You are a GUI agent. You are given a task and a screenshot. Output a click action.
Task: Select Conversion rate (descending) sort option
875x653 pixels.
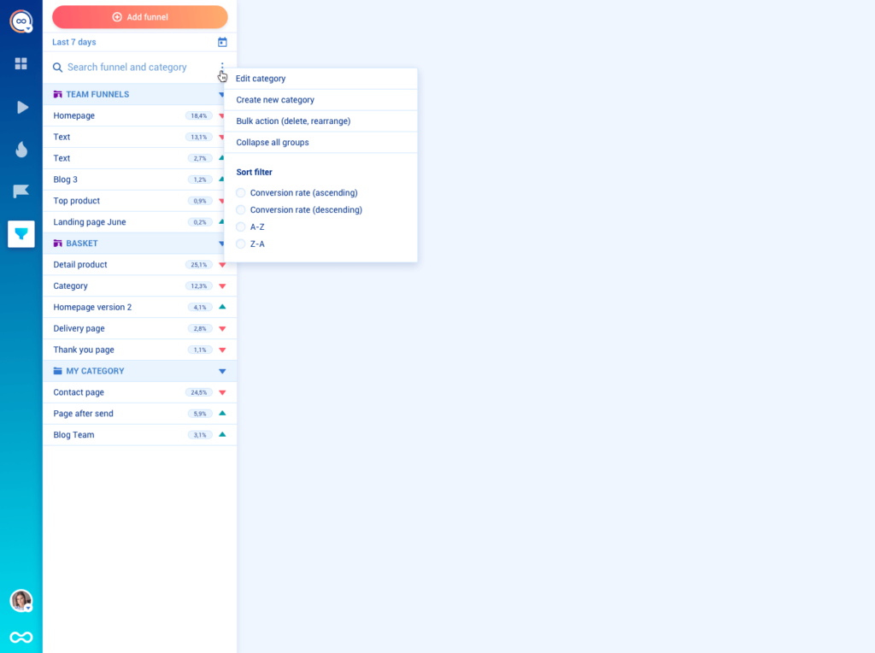tap(240, 210)
